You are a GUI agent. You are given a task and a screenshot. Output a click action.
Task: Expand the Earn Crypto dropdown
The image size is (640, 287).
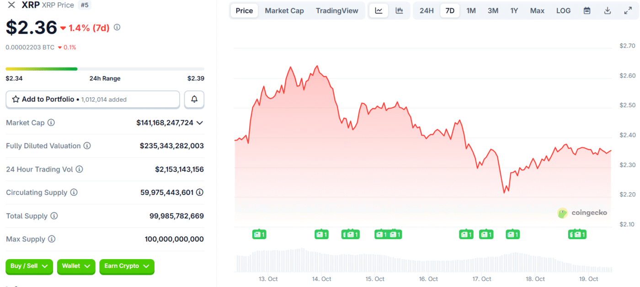tap(127, 266)
